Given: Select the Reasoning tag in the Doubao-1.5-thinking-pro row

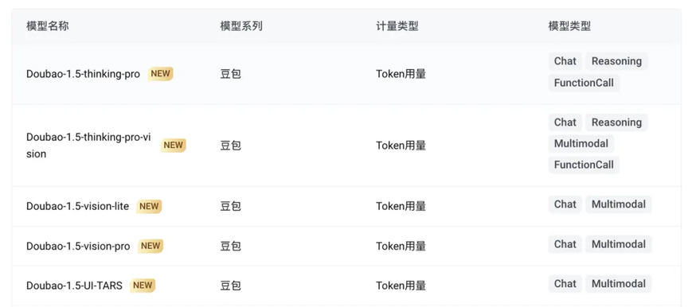Looking at the screenshot, I should (x=616, y=61).
